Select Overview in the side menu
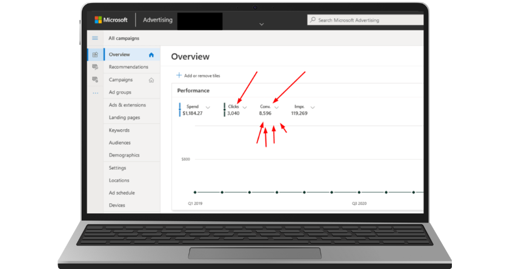 pos(132,54)
